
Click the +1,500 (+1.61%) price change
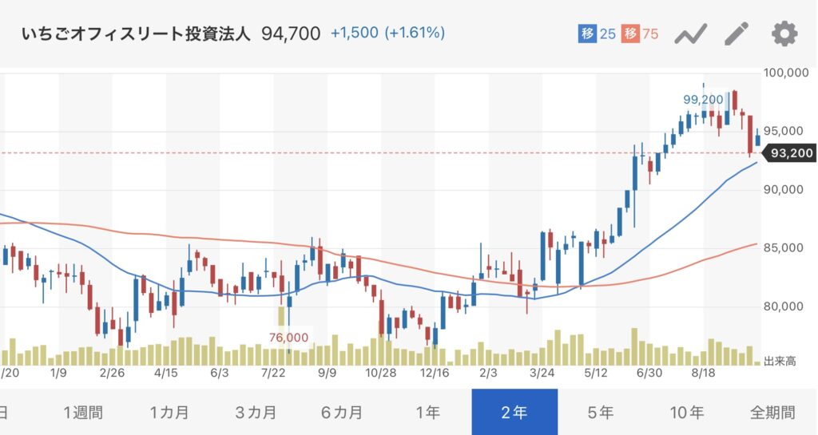388,34
